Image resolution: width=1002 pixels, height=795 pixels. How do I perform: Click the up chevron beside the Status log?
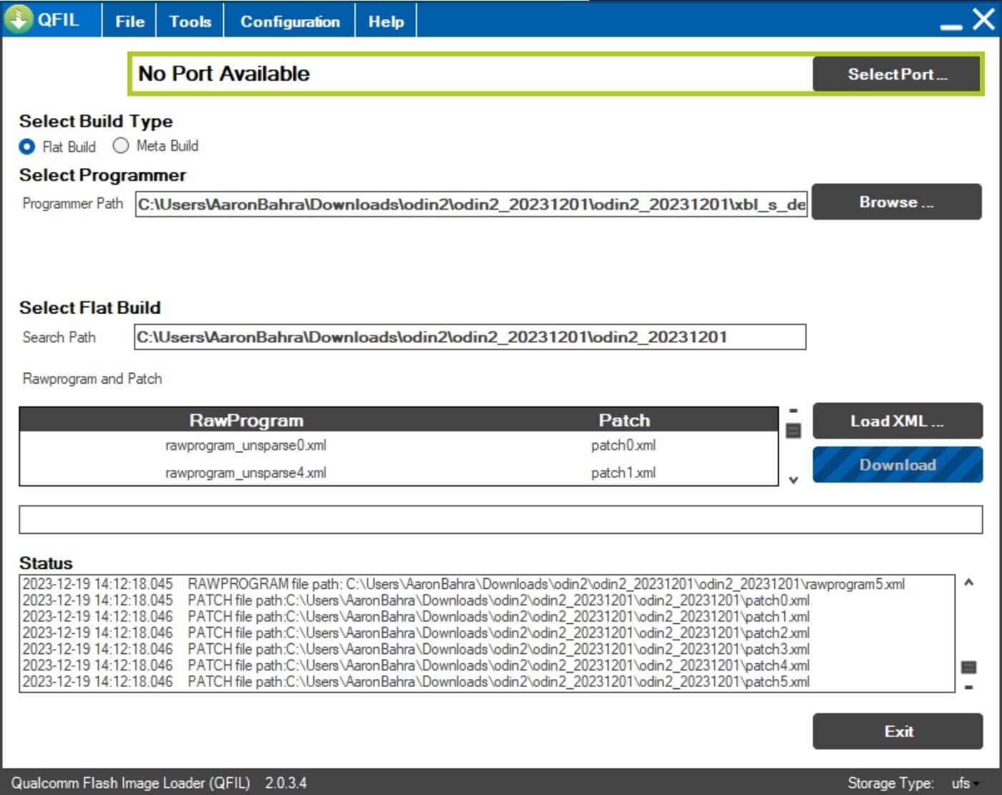[x=968, y=582]
